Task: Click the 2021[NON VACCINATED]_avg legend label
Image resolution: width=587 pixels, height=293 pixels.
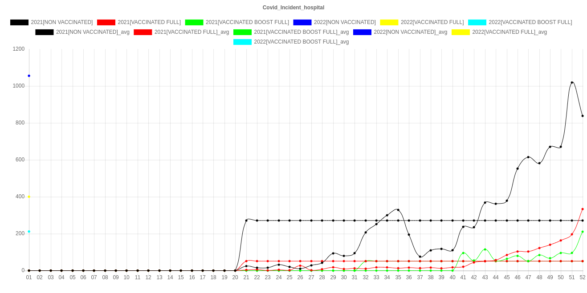Action: click(x=93, y=32)
